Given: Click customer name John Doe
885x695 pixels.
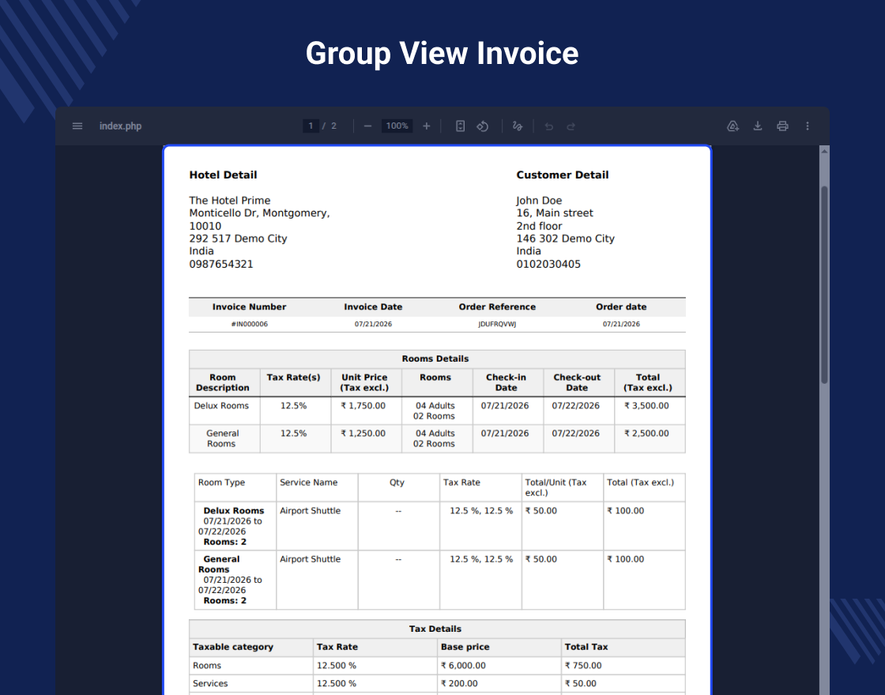Looking at the screenshot, I should click(539, 201).
